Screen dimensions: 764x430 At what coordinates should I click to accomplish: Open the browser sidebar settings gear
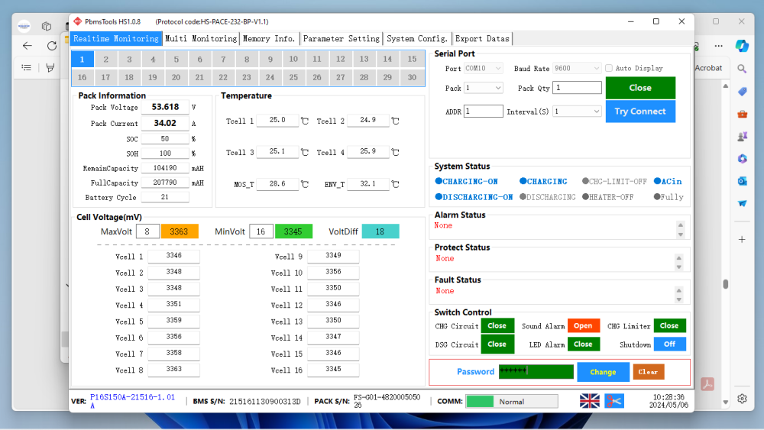pyautogui.click(x=742, y=399)
